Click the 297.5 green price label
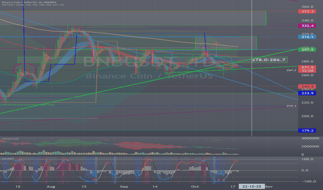 [307, 49]
